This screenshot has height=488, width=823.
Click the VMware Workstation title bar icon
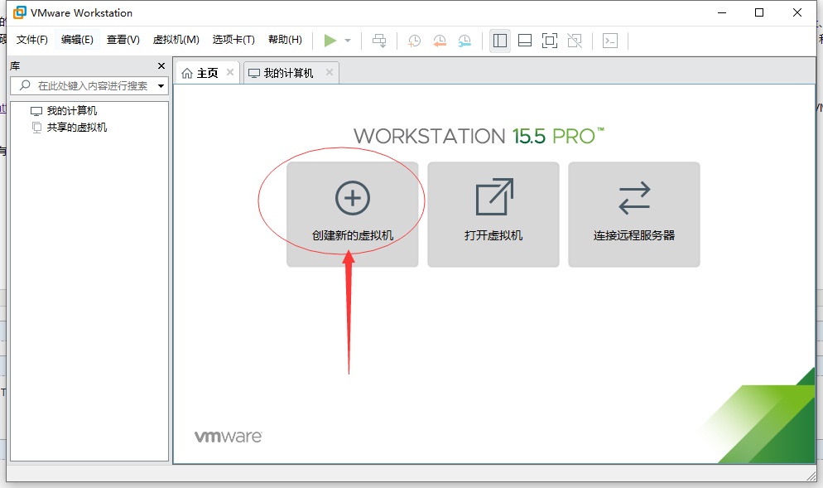coord(19,12)
